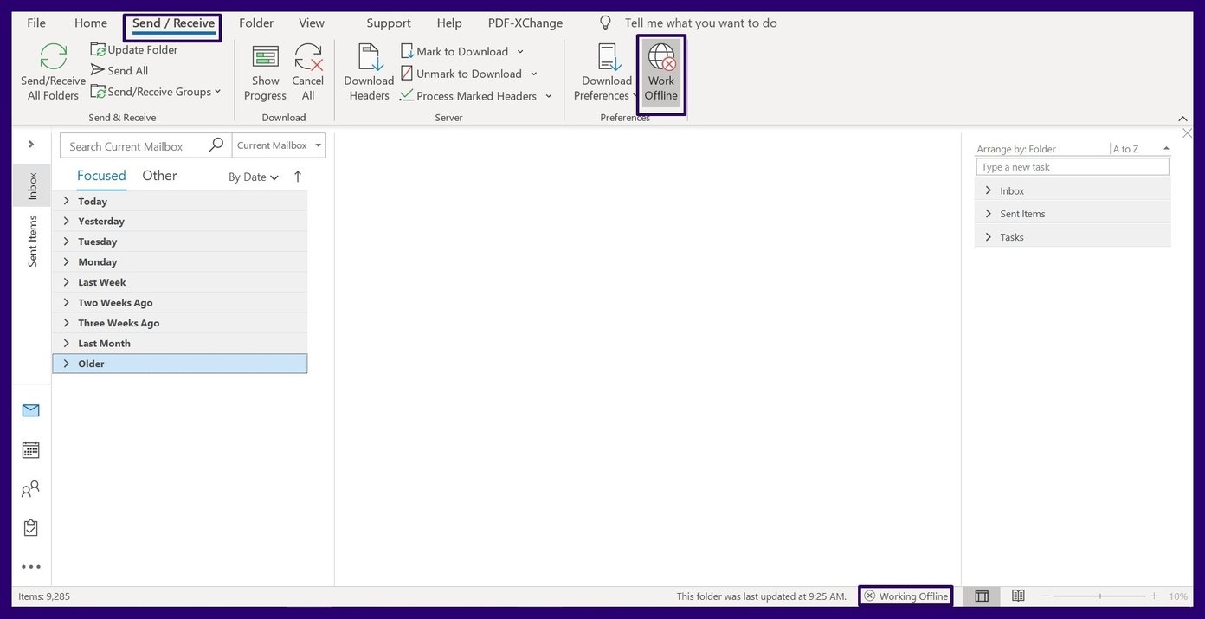Open the Calendar view from the sidebar
Viewport: 1205px width, 619px height.
click(x=30, y=450)
